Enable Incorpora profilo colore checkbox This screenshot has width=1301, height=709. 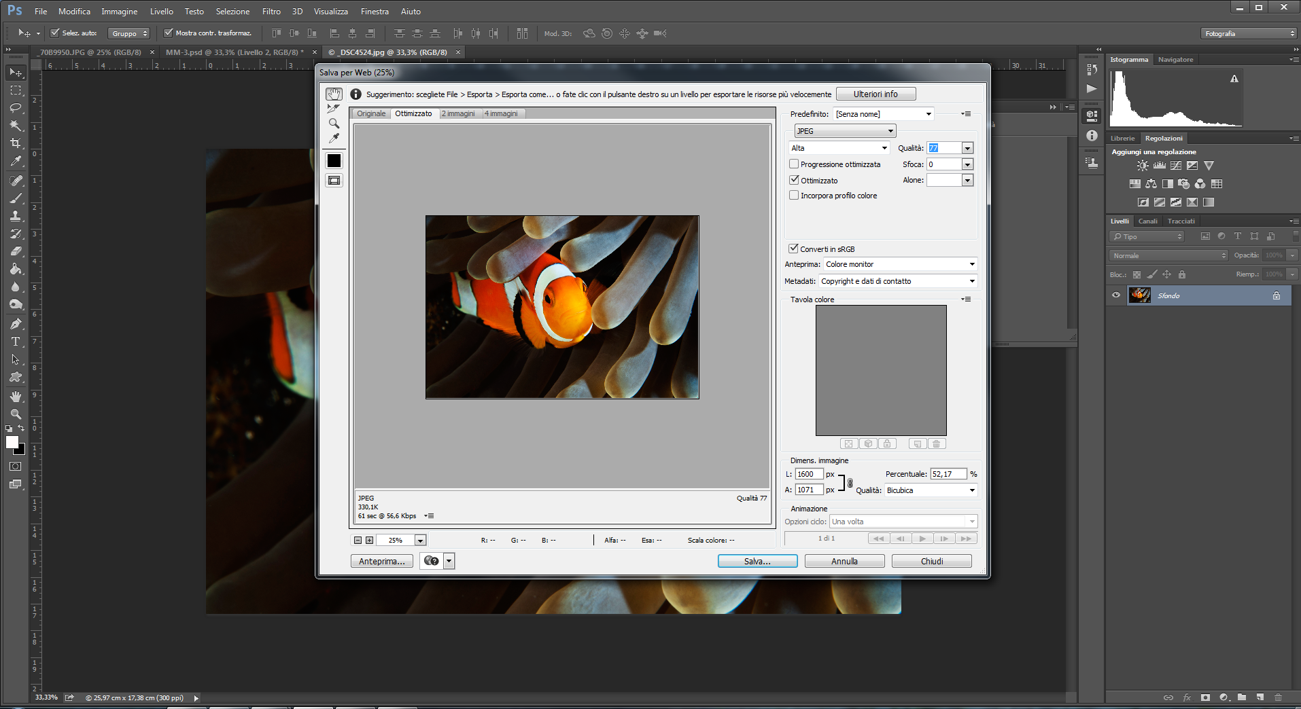[794, 196]
